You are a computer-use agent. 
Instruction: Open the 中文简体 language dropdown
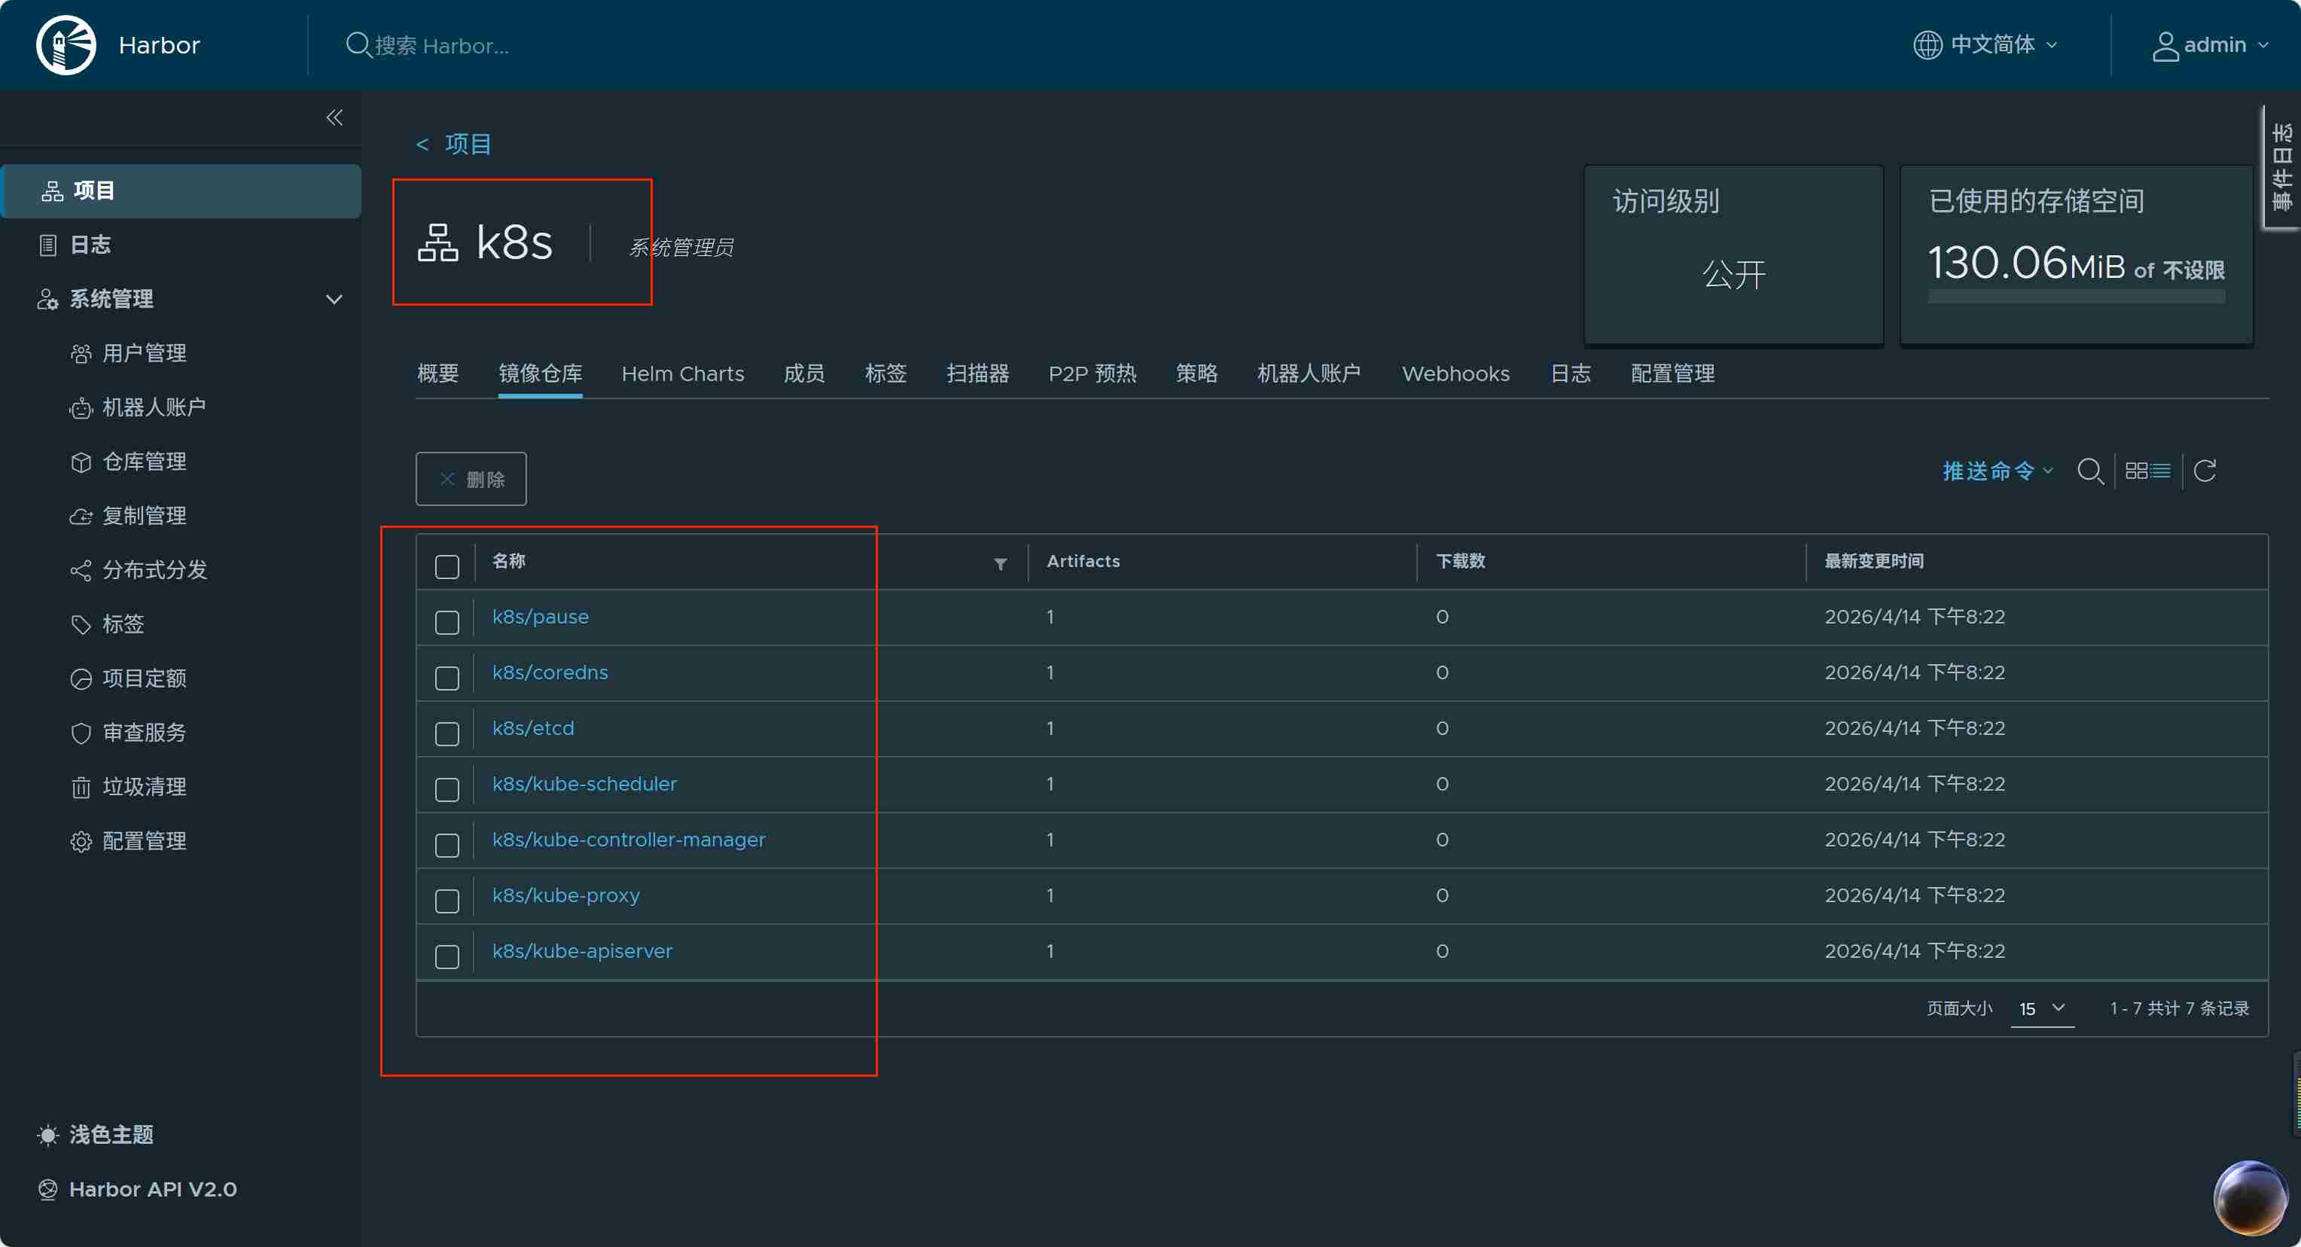coord(1986,44)
